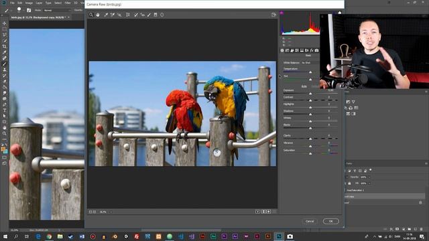This screenshot has width=429, height=241.
Task: Click Cancel in Camera Raw dialog
Action: (310, 221)
